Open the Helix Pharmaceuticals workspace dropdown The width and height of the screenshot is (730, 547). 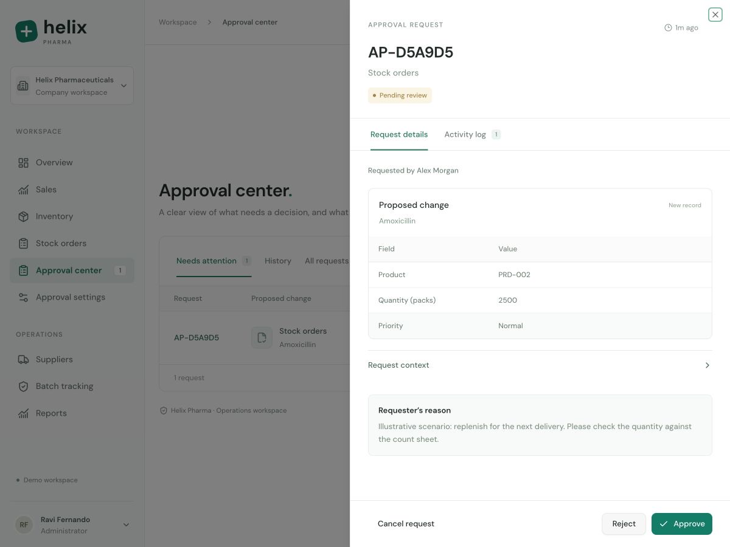click(72, 86)
